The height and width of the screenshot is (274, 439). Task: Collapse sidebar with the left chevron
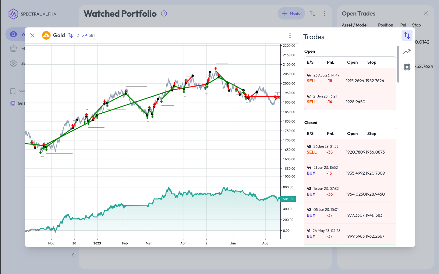(x=73, y=255)
